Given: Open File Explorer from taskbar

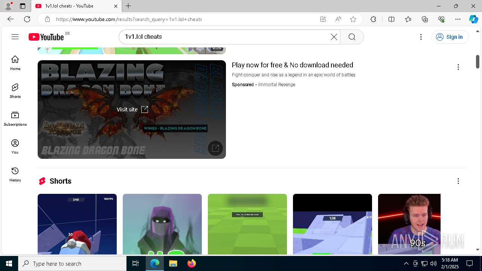Looking at the screenshot, I should pos(173,263).
